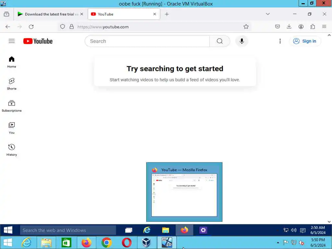Close the Download the latest free trial tab
The image size is (332, 249).
[82, 14]
